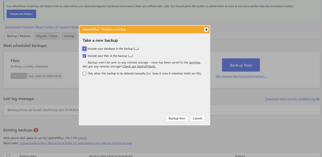322x157 pixels.
Task: Click the Working binary zip found log message
Action: (43, 110)
